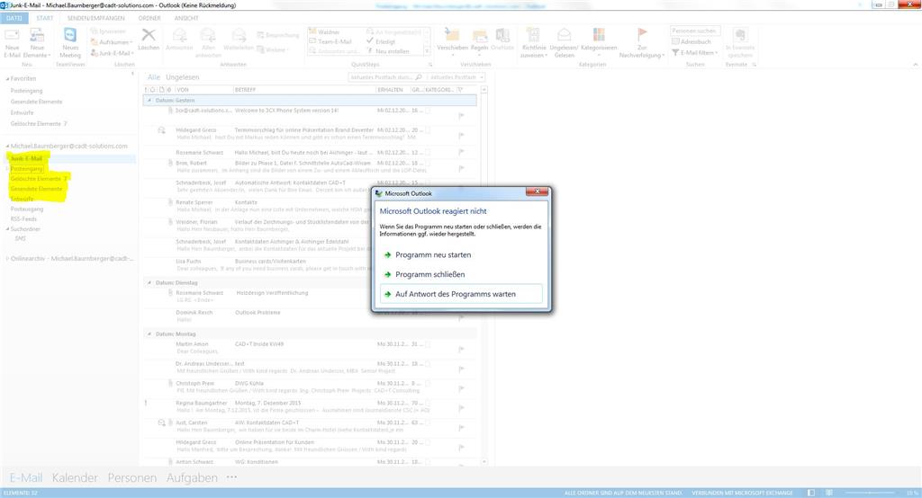Click Besprechung reply icon in ribbon
Screen dimensions: 922x498
click(x=278, y=35)
